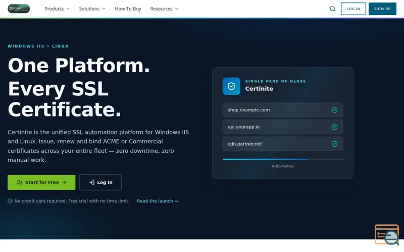The image size is (404, 252).
Task: Click checkmark icon for api.yourapp.io
Action: 334,127
